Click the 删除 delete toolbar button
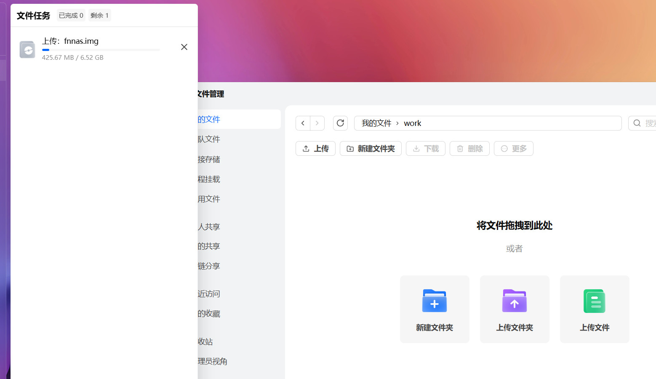Image resolution: width=656 pixels, height=379 pixels. (469, 149)
